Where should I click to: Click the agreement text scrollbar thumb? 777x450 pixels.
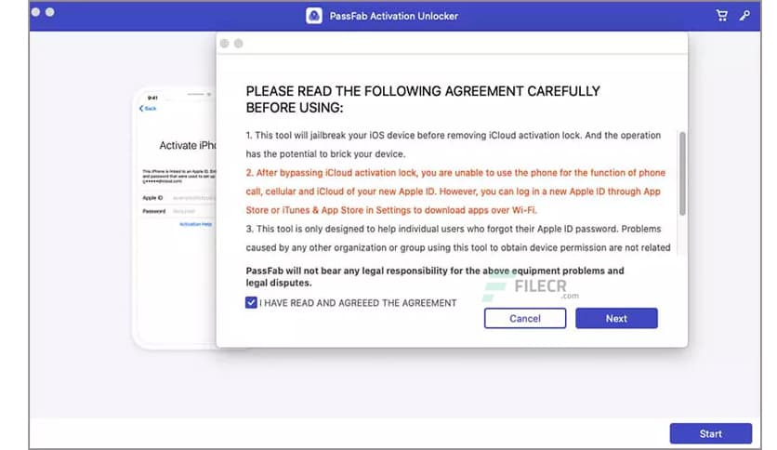tap(682, 174)
